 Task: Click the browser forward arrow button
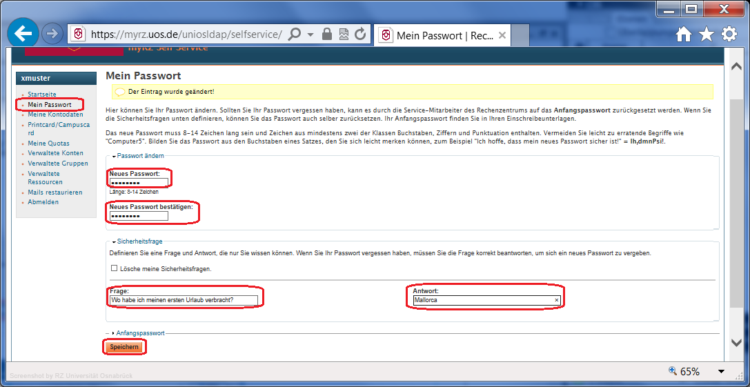[52, 34]
